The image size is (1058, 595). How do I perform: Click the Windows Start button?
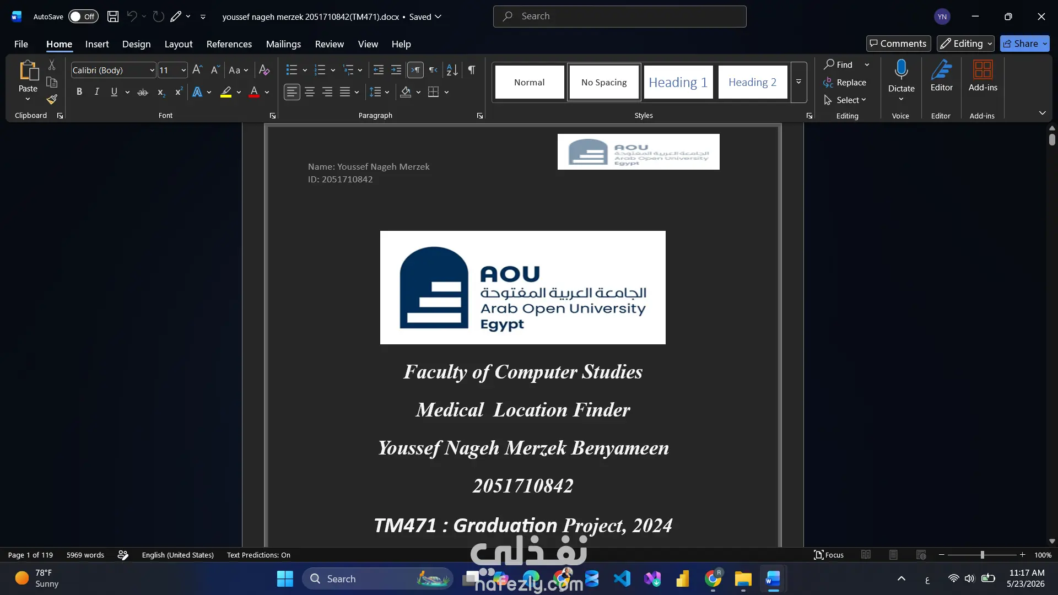(285, 578)
